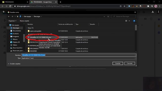Open the Extensions puzzle icon
Screen dimensions: 162x91
pyautogui.click(x=148, y=6)
